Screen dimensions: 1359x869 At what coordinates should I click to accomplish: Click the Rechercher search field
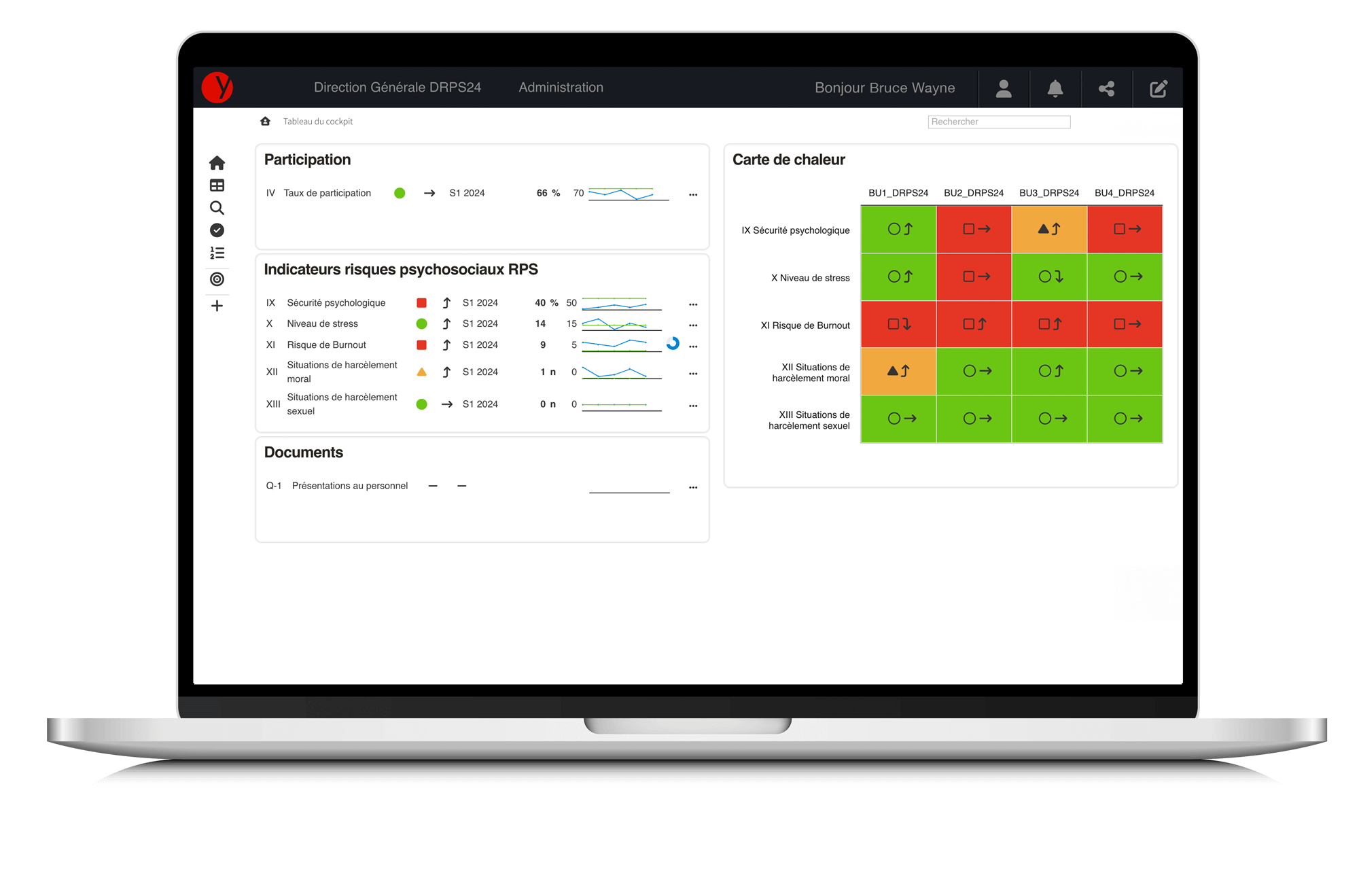click(999, 122)
